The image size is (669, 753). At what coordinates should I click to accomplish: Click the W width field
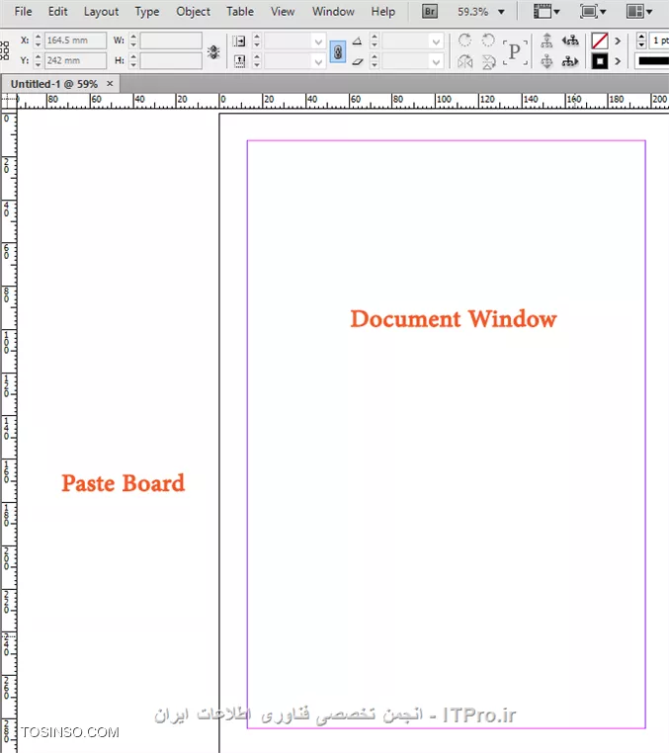(x=171, y=41)
